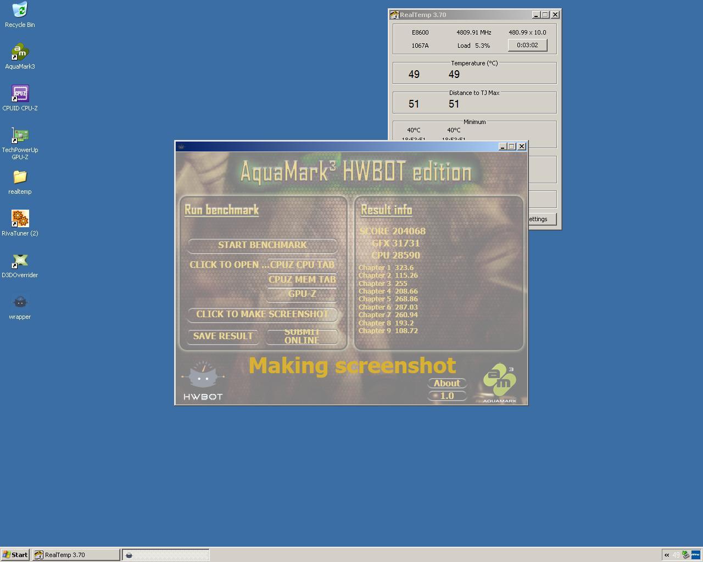This screenshot has height=562, width=703.
Task: Switch to RealTemp 3.70 taskbar button
Action: (76, 555)
